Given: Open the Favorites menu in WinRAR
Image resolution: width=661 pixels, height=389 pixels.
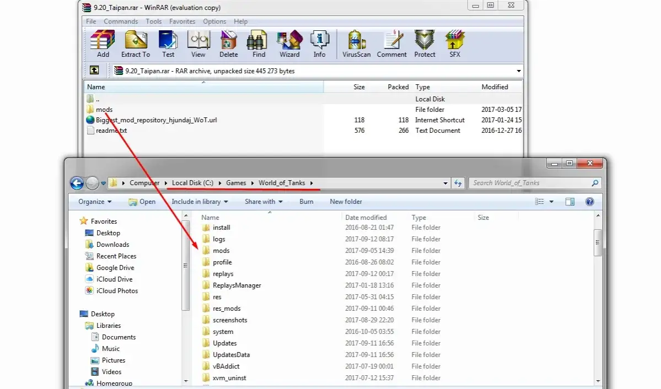Looking at the screenshot, I should [x=182, y=21].
